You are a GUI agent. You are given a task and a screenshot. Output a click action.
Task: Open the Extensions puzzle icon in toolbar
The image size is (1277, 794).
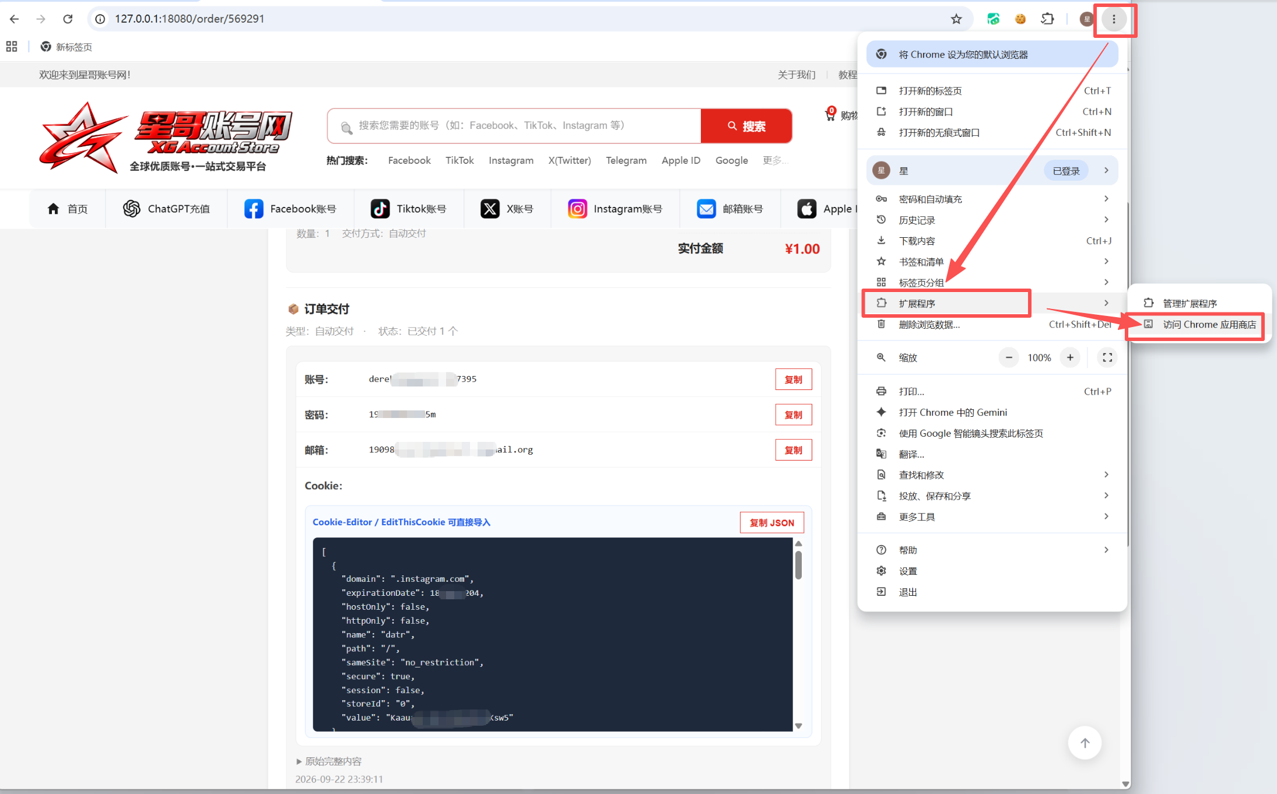1047,19
